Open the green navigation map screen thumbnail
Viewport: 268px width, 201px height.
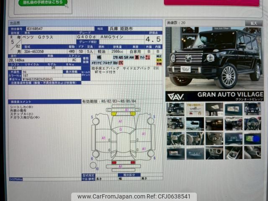click(253, 139)
